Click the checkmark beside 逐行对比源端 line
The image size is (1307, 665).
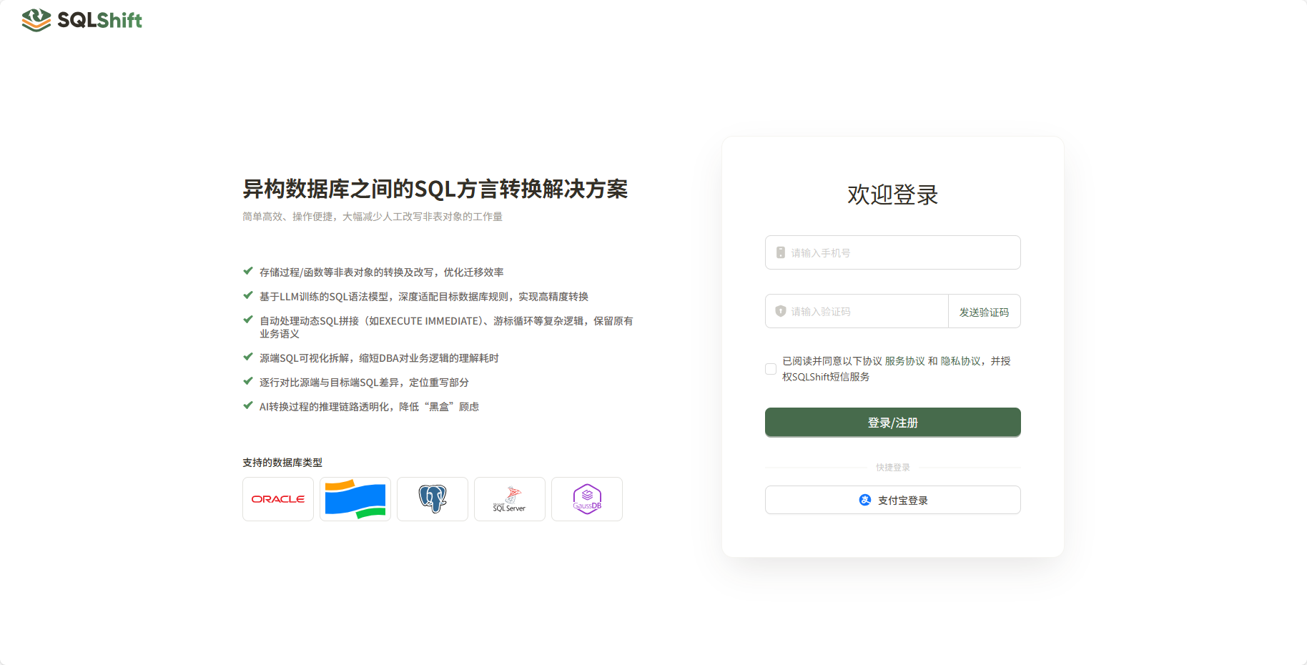tap(248, 381)
